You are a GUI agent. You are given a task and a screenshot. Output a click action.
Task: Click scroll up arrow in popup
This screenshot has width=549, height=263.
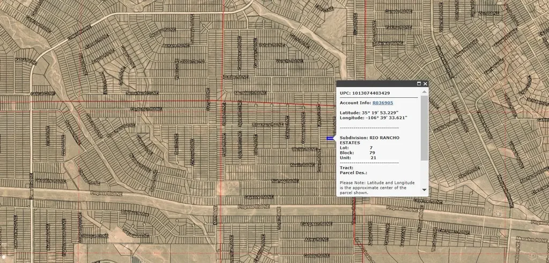(x=425, y=92)
